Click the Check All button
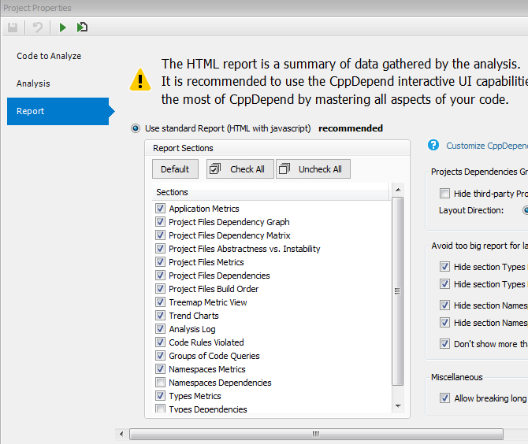The width and height of the screenshot is (528, 444). tap(240, 168)
